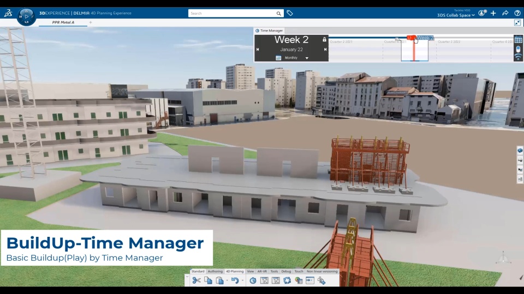The width and height of the screenshot is (524, 294).
Task: Select the PPR Metal A tab
Action: pyautogui.click(x=63, y=22)
